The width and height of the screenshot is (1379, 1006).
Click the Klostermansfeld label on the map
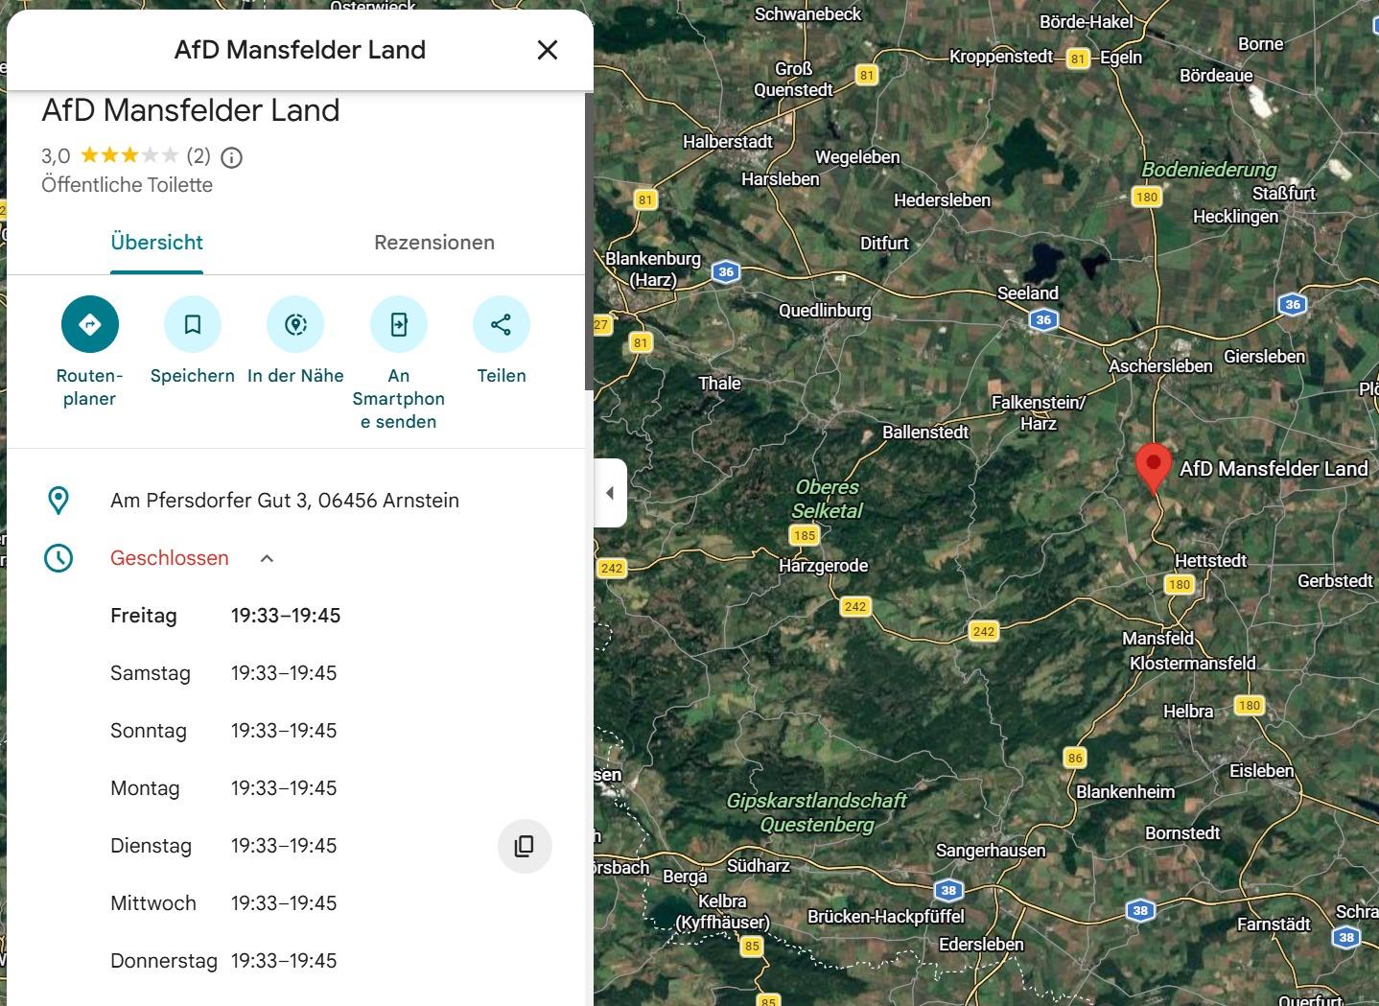1192,664
